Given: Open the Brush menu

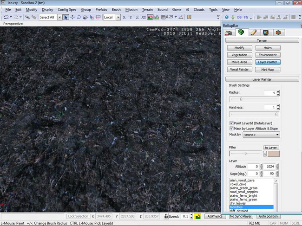Looking at the screenshot, I should click(x=116, y=10).
